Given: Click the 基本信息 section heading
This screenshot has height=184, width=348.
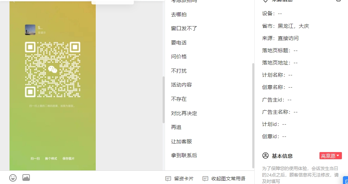Looking at the screenshot, I should coord(282,156).
